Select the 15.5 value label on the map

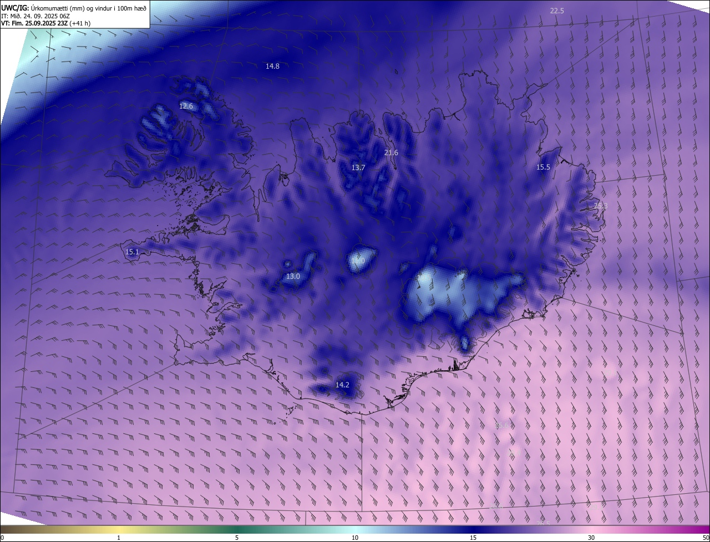543,167
